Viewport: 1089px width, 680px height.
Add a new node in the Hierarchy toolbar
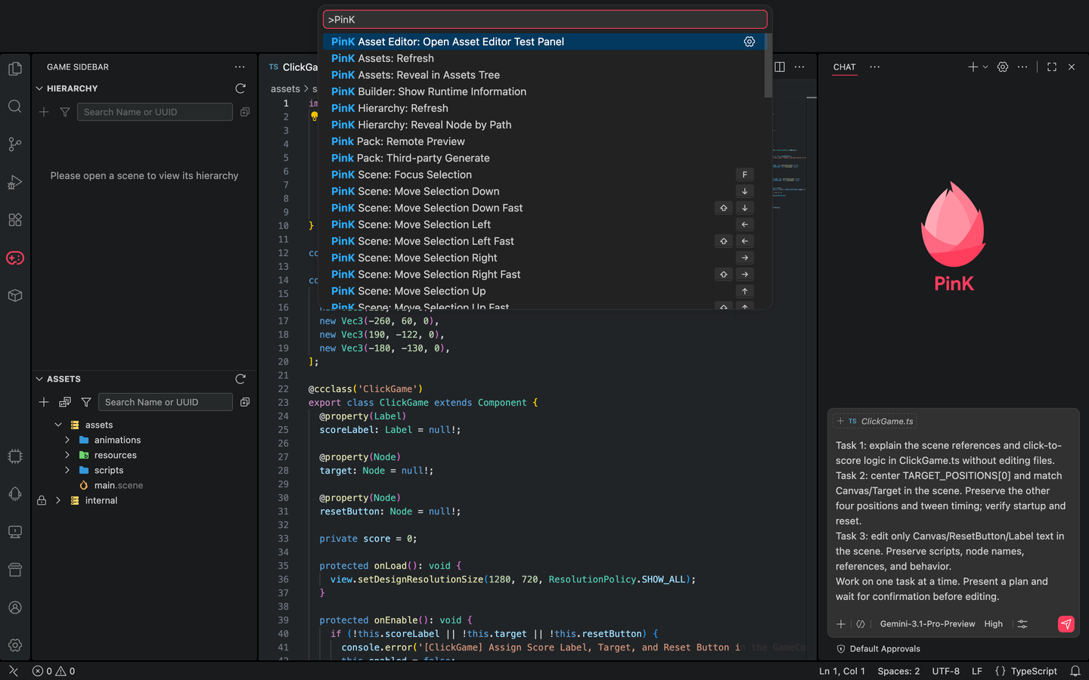pyautogui.click(x=44, y=112)
